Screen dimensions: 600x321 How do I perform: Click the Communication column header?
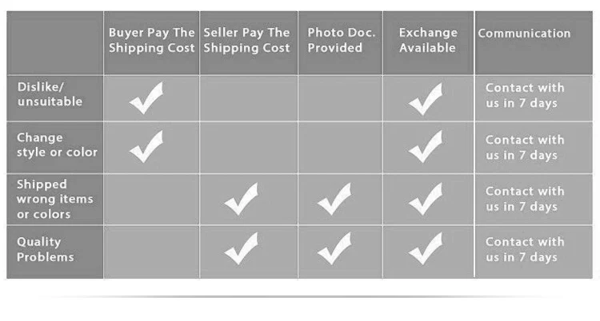point(524,34)
